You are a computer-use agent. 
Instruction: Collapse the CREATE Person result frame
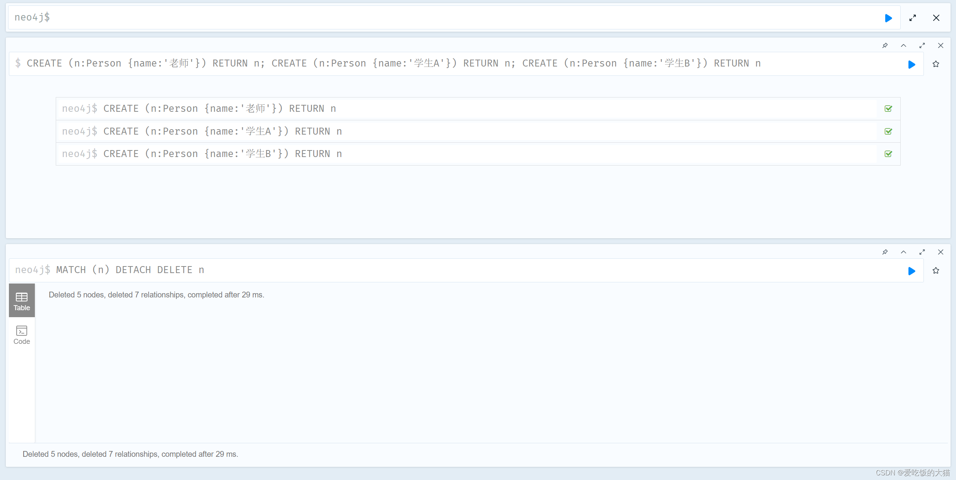pyautogui.click(x=903, y=46)
